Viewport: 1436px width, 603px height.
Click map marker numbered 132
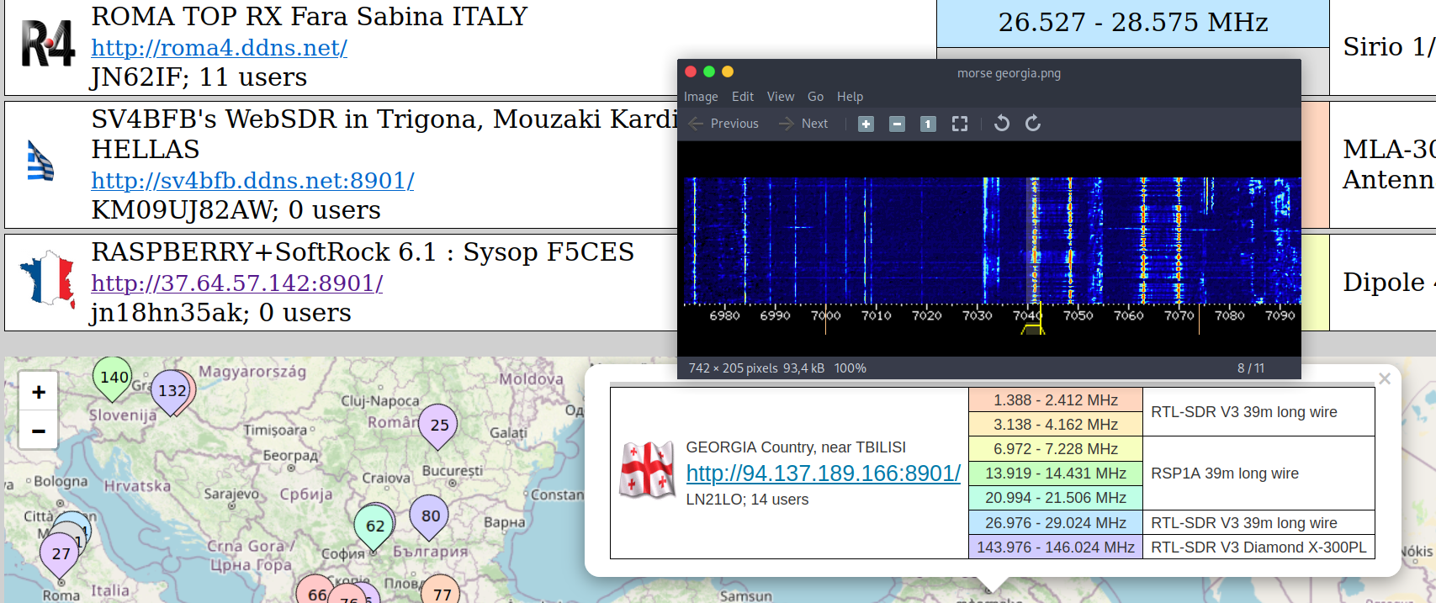172,391
